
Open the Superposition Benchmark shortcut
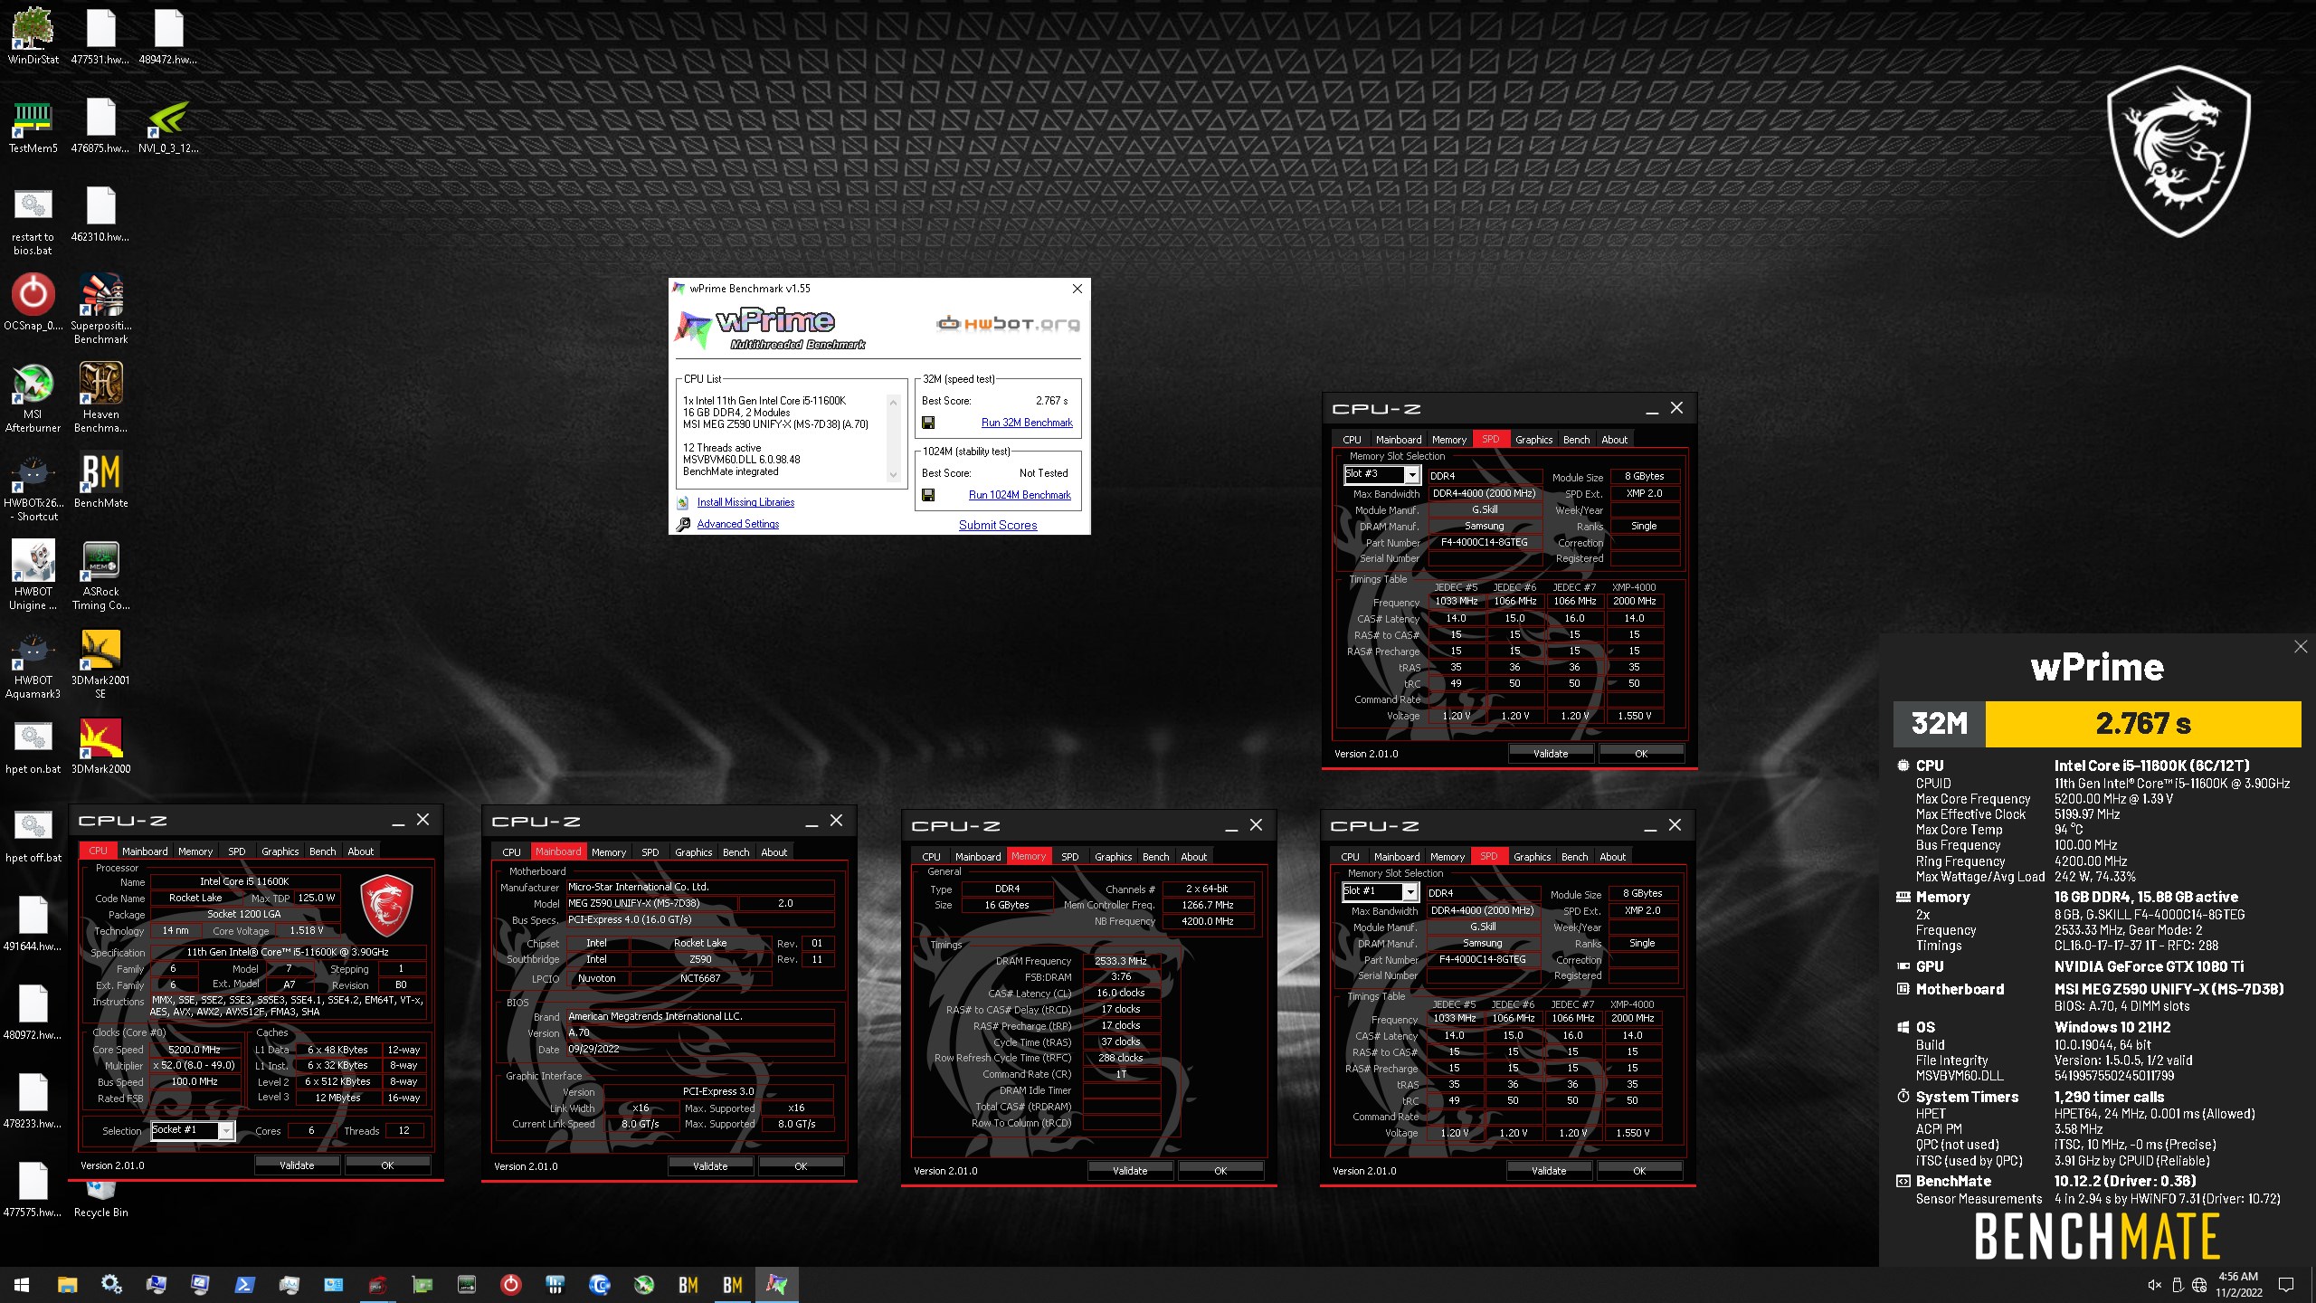pos(101,309)
